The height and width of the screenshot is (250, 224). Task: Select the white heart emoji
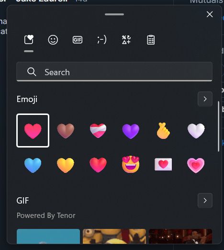pyautogui.click(x=196, y=131)
